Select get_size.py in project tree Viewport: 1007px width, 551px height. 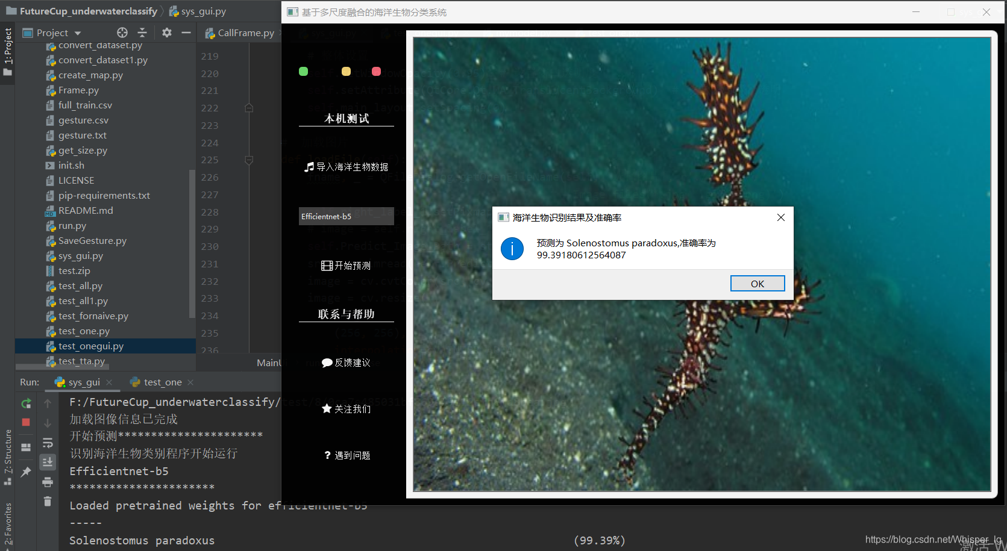tap(83, 151)
